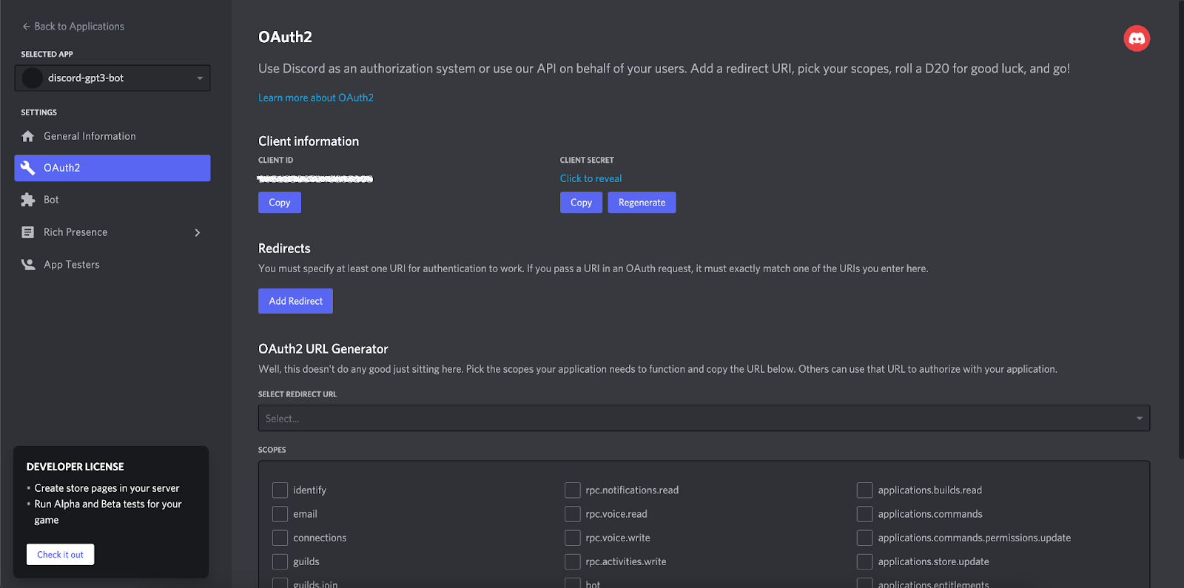The height and width of the screenshot is (588, 1184).
Task: Click the page vertical scrollbar
Action: click(x=1180, y=229)
